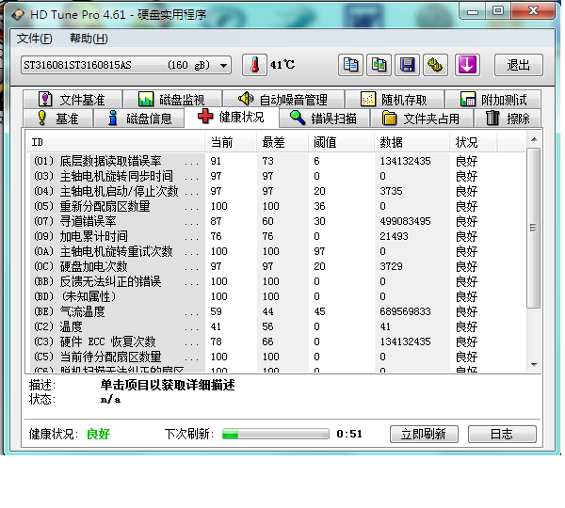Switch to the 擦除 tab
The height and width of the screenshot is (508, 565).
[x=508, y=119]
